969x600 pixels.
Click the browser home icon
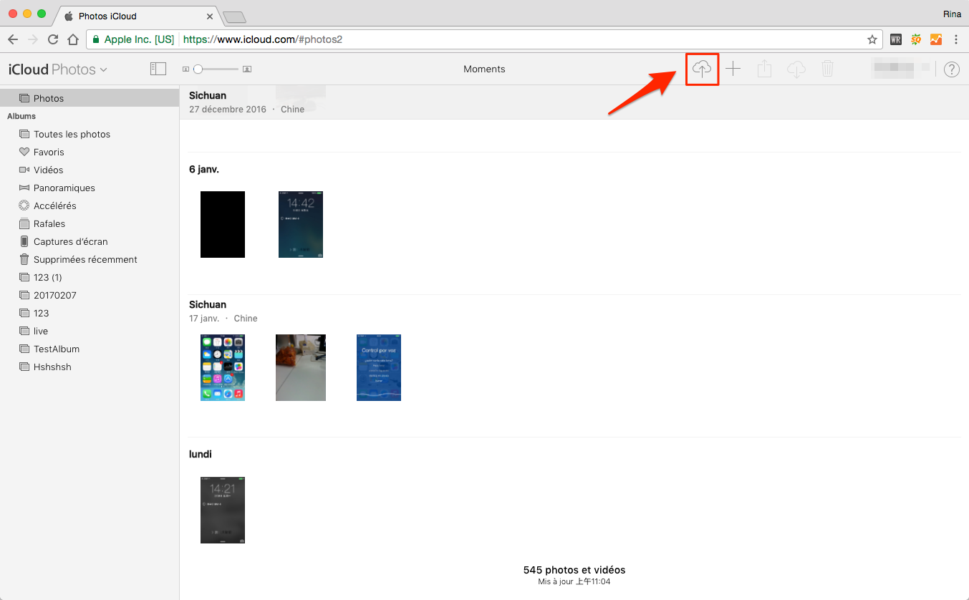pyautogui.click(x=73, y=39)
